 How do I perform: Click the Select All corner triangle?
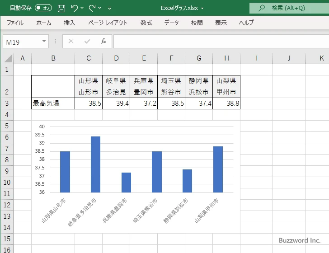click(x=8, y=59)
